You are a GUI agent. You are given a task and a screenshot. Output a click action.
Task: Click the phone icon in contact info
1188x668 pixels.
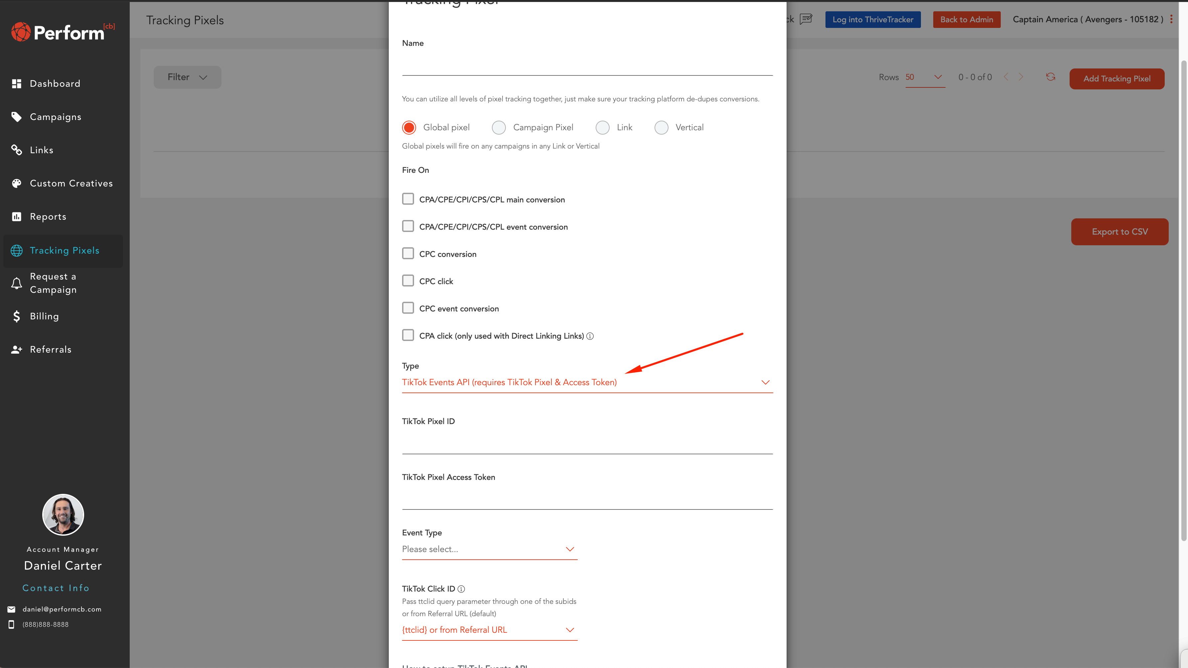point(12,625)
